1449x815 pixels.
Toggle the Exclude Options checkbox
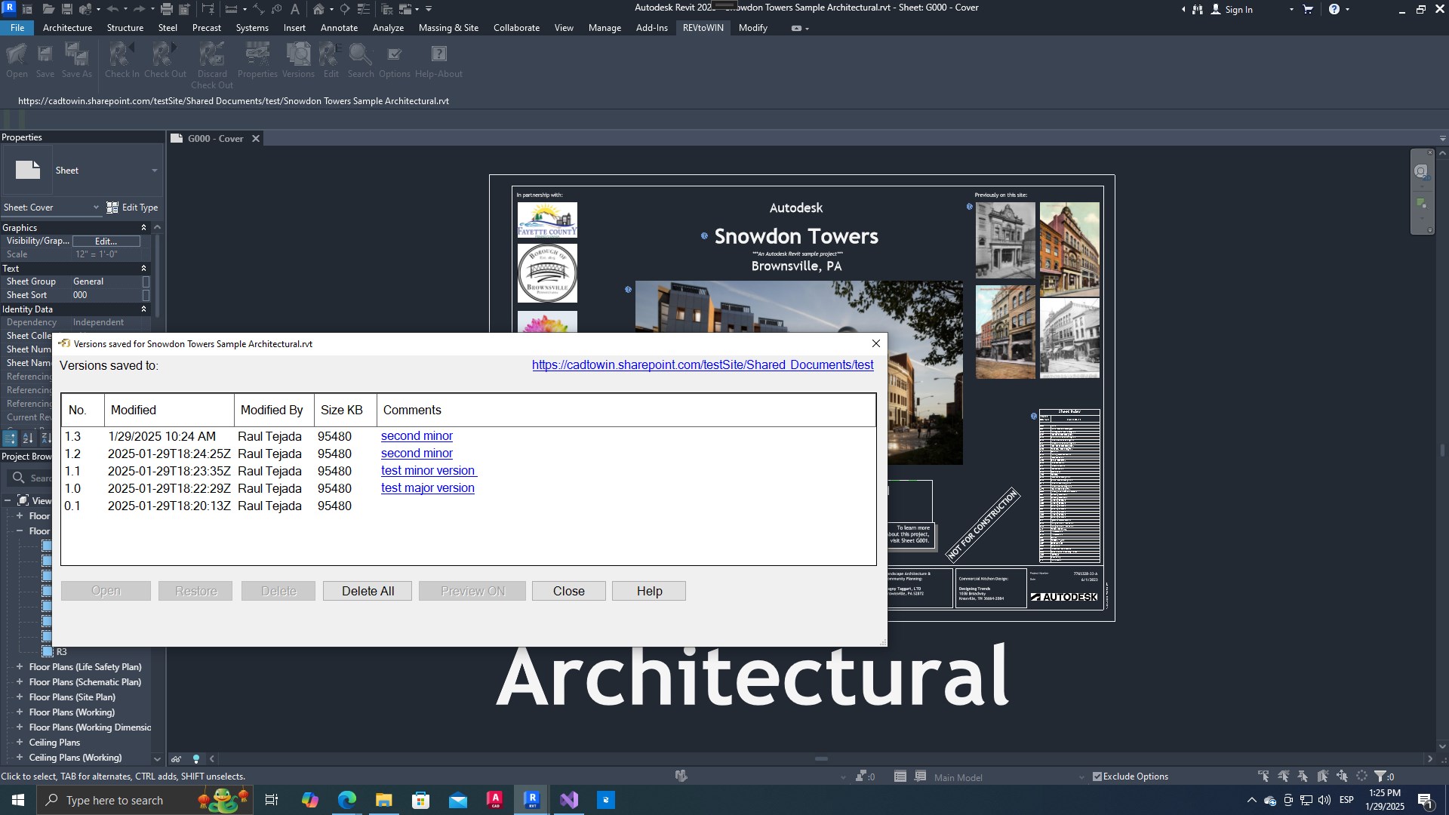[1097, 777]
